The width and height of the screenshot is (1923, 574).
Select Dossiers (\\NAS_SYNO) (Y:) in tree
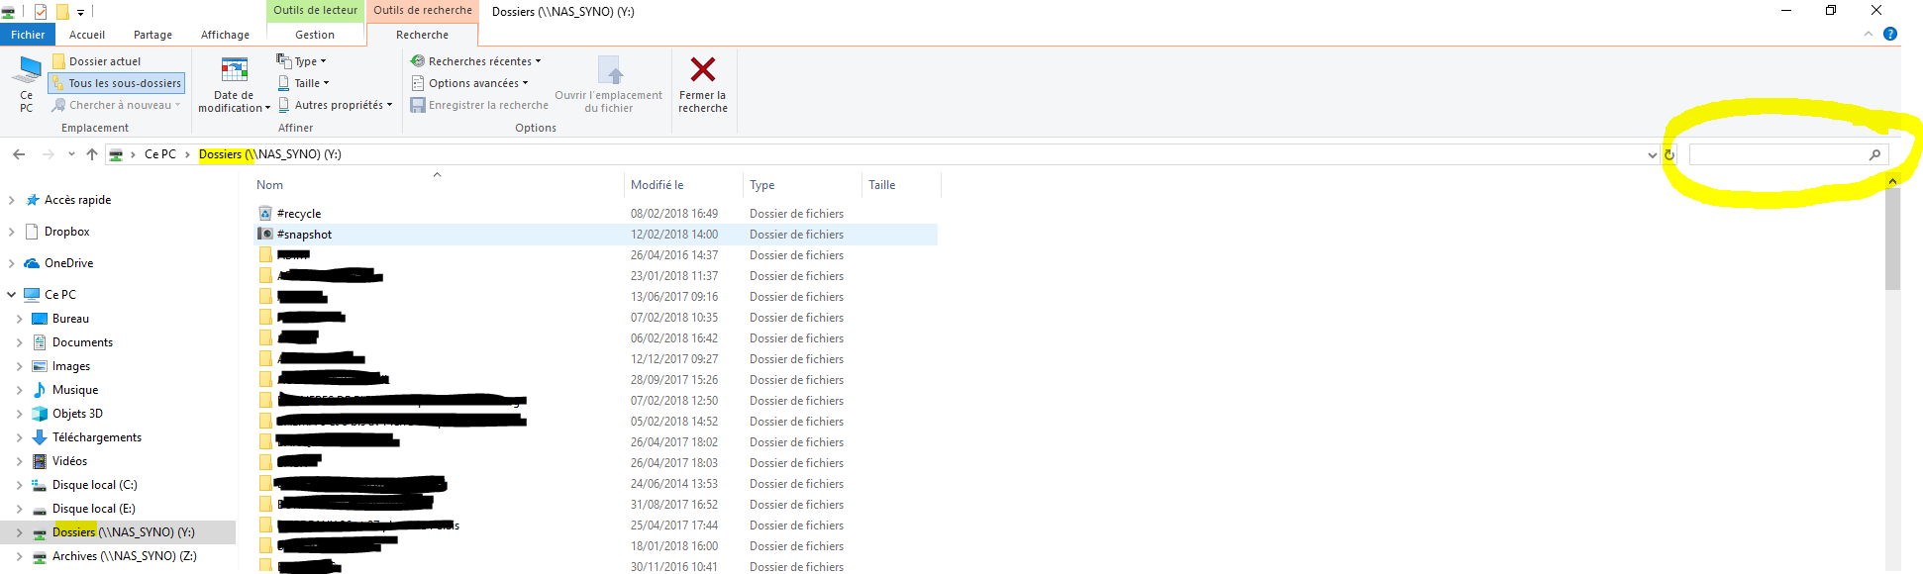123,532
